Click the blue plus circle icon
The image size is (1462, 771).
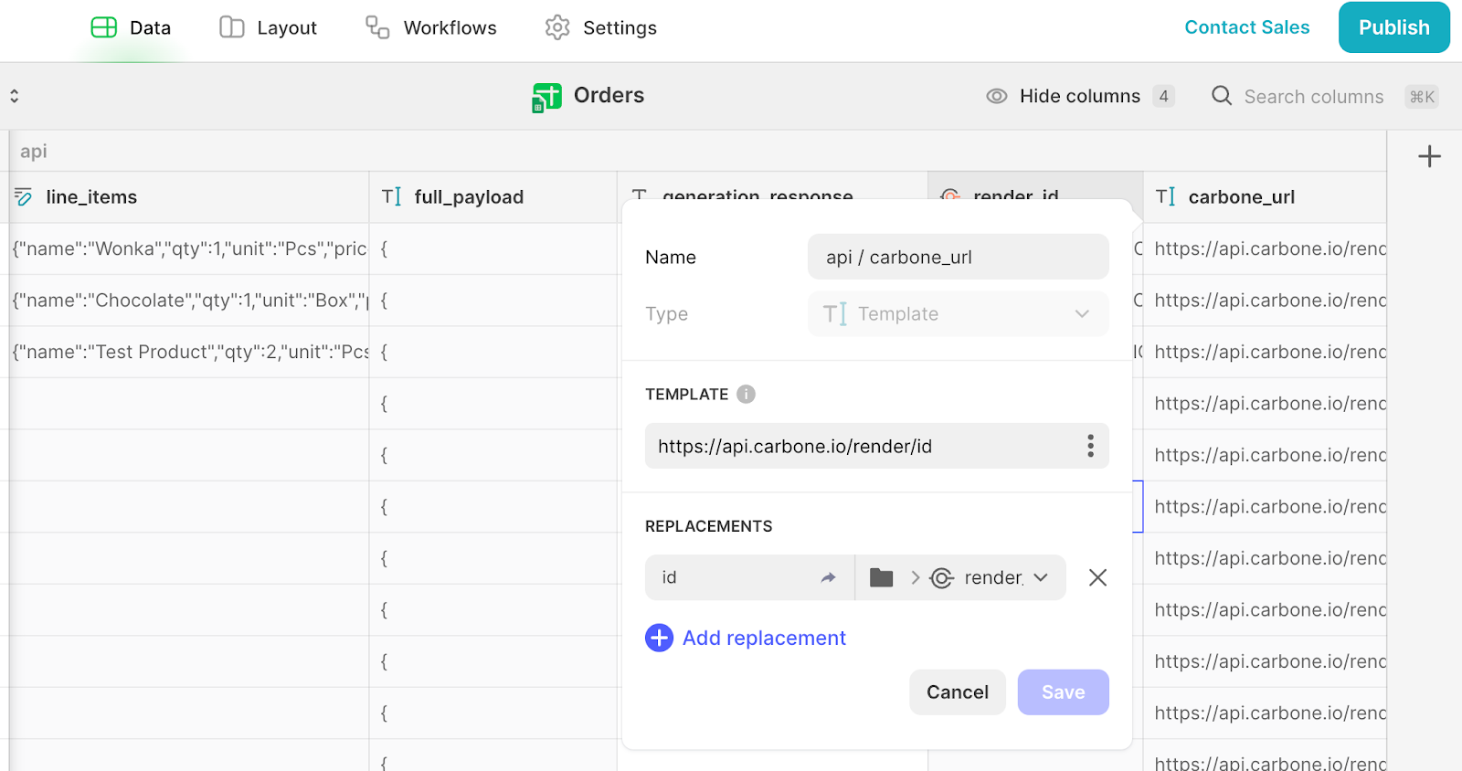point(659,638)
